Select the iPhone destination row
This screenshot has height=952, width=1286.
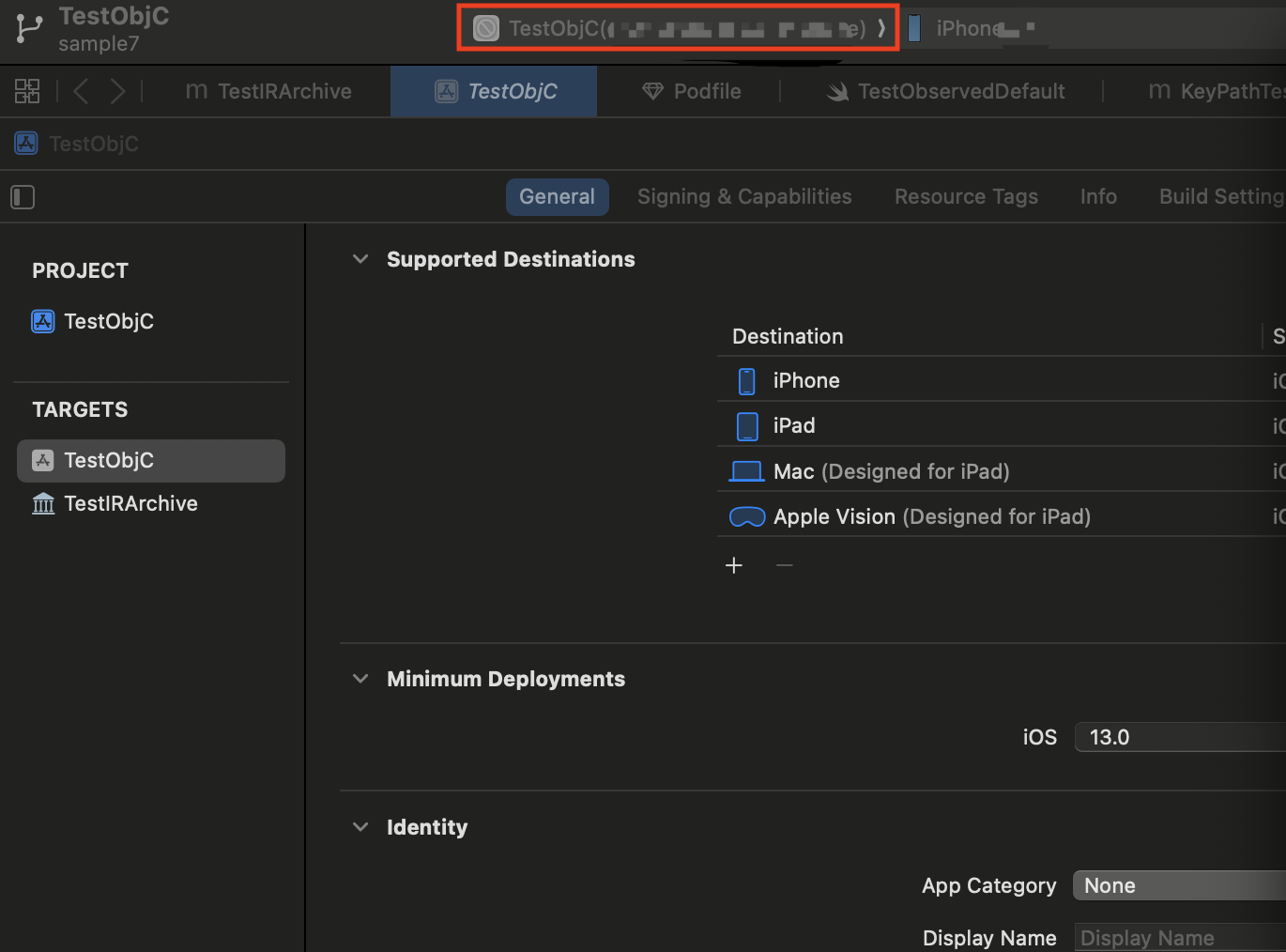click(x=1002, y=380)
